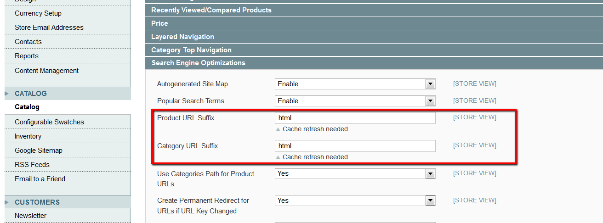Screen dimensions: 603x223
Task: Open Email to a Friend settings
Action: click(x=40, y=179)
